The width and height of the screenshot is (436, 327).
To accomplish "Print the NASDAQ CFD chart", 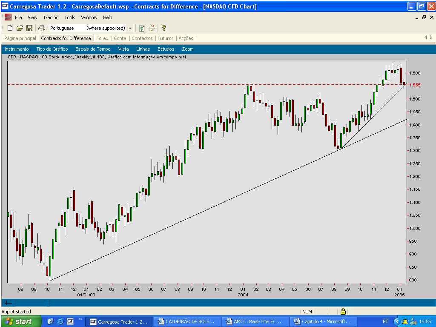I will (41, 28).
